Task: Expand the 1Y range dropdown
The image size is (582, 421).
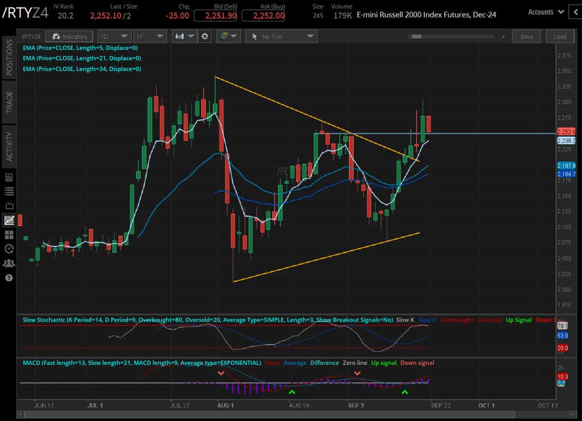Action: [x=150, y=36]
